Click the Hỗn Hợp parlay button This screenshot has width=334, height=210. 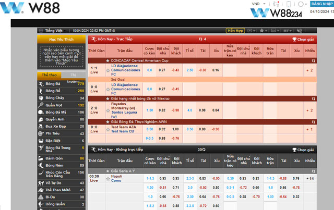[235, 31]
